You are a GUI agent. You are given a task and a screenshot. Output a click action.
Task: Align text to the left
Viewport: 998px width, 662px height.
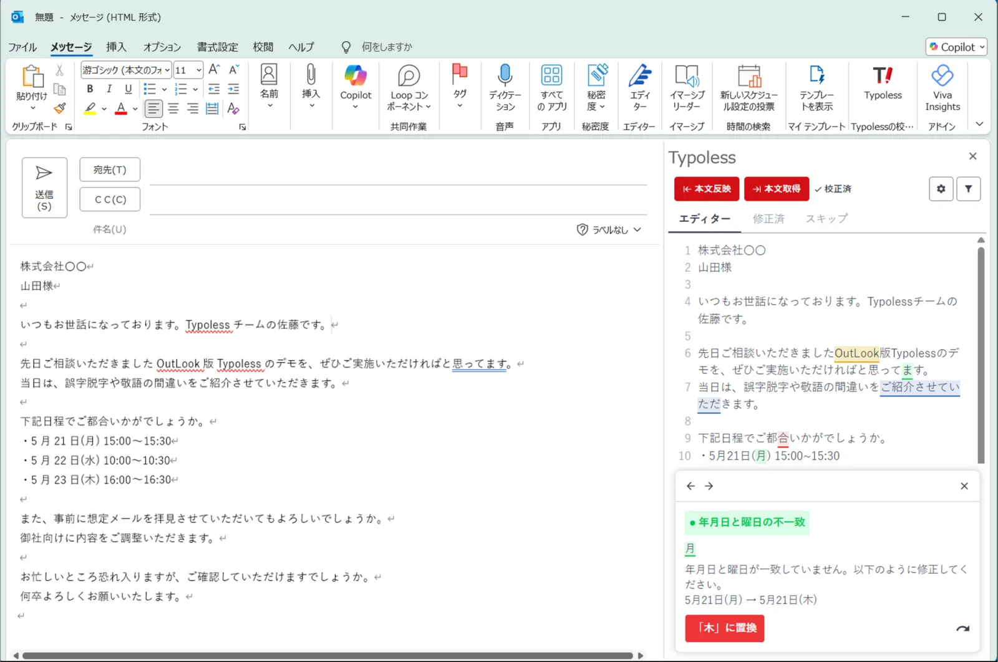coord(153,108)
